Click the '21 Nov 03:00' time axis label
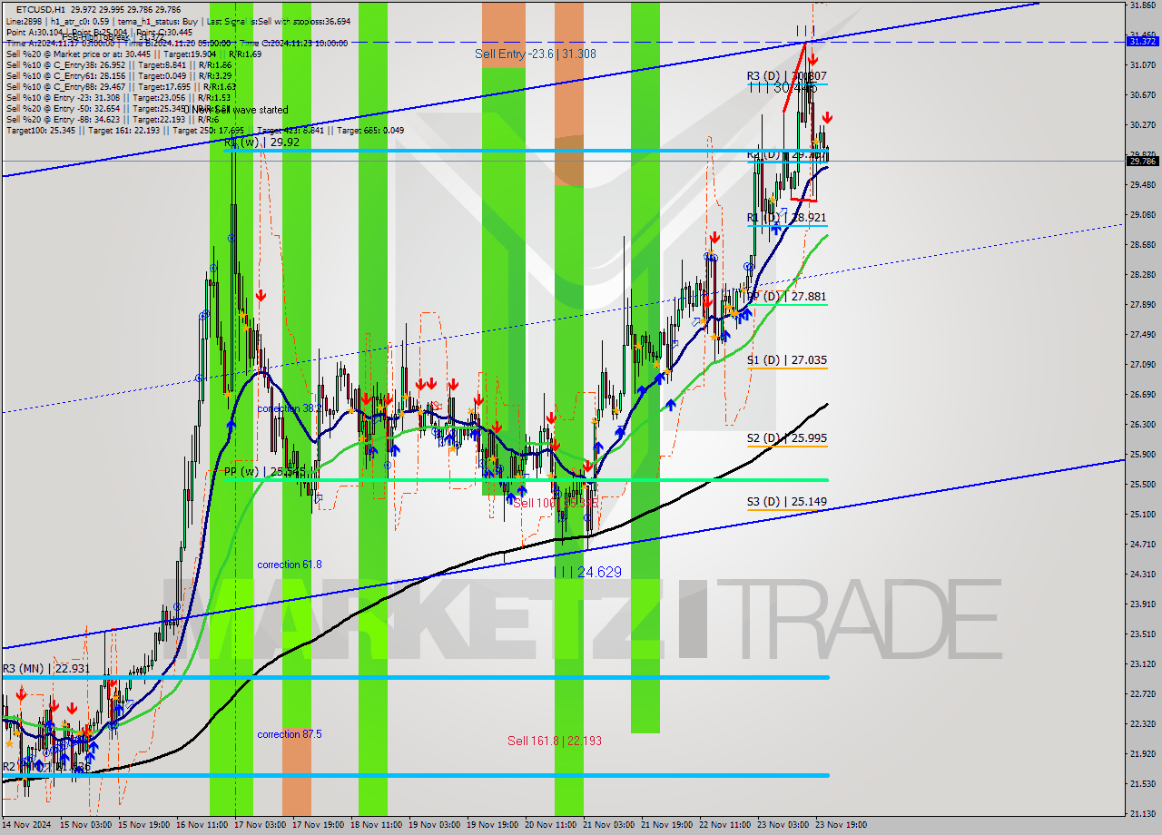 [608, 825]
